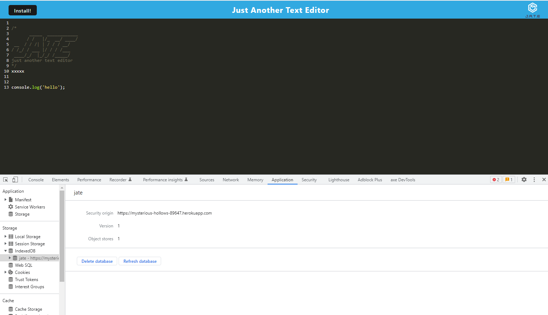Click the error count badge showing 2
This screenshot has width=548, height=315.
(495, 179)
